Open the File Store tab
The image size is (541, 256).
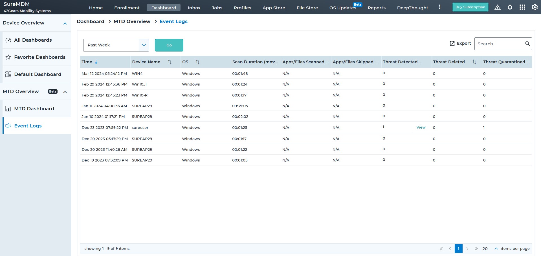coord(307,8)
